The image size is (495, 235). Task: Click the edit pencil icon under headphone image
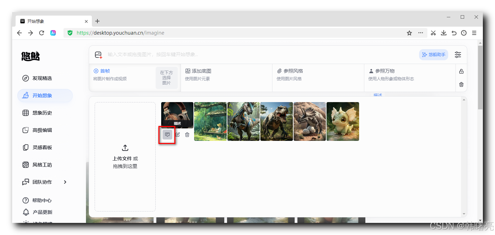click(177, 135)
